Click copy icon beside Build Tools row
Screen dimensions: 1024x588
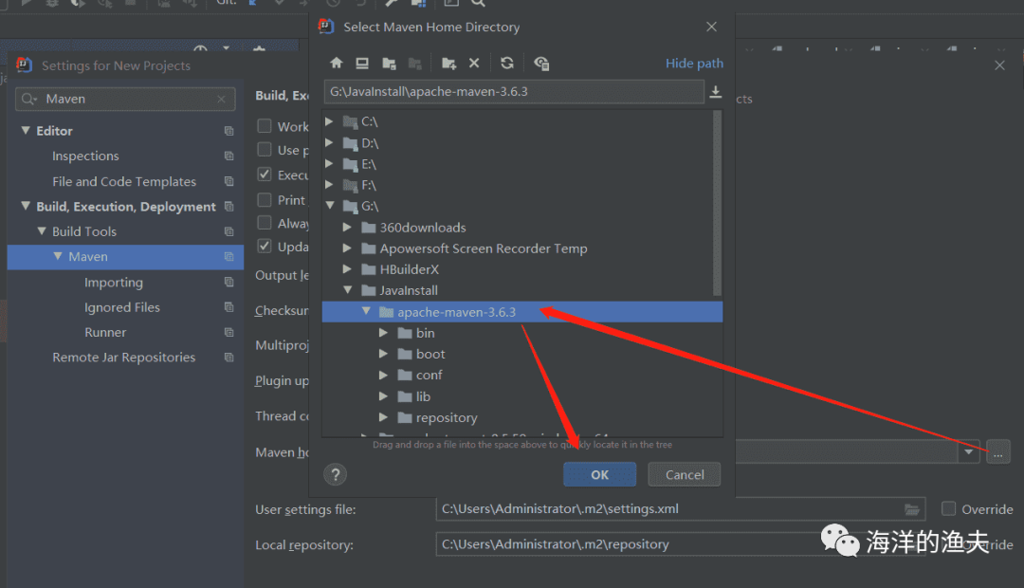coord(229,231)
